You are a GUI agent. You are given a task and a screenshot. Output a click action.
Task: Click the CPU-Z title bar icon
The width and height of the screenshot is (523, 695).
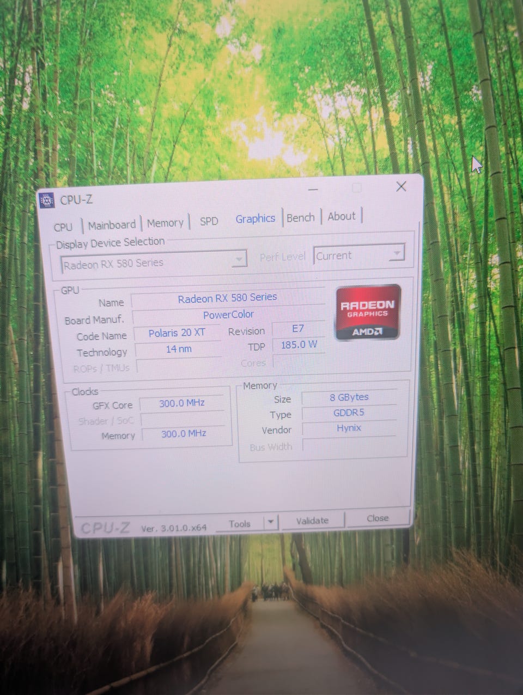click(47, 201)
